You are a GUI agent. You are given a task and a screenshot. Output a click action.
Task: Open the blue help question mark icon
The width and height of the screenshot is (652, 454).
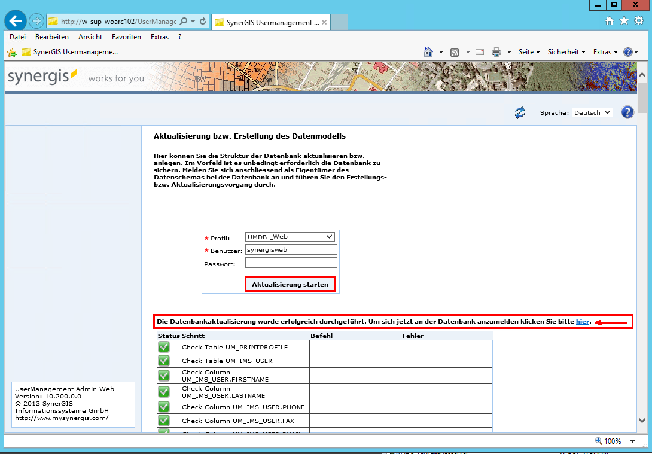627,112
